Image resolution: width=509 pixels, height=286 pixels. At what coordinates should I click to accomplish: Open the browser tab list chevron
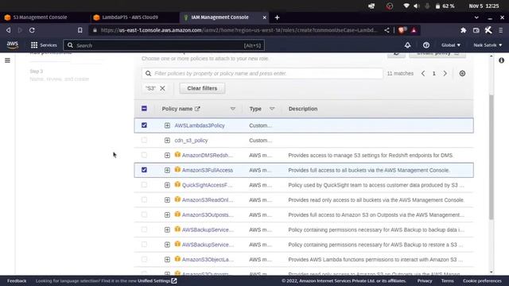(476, 17)
